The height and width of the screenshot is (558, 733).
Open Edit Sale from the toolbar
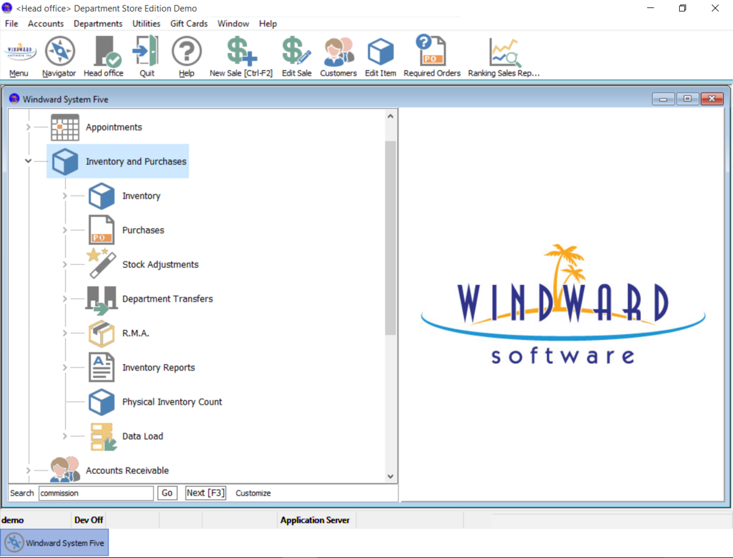coord(296,52)
